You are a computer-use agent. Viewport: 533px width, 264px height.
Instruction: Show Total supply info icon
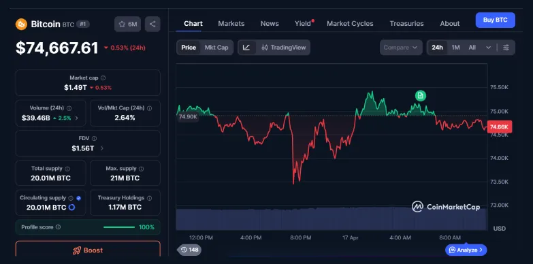67,169
